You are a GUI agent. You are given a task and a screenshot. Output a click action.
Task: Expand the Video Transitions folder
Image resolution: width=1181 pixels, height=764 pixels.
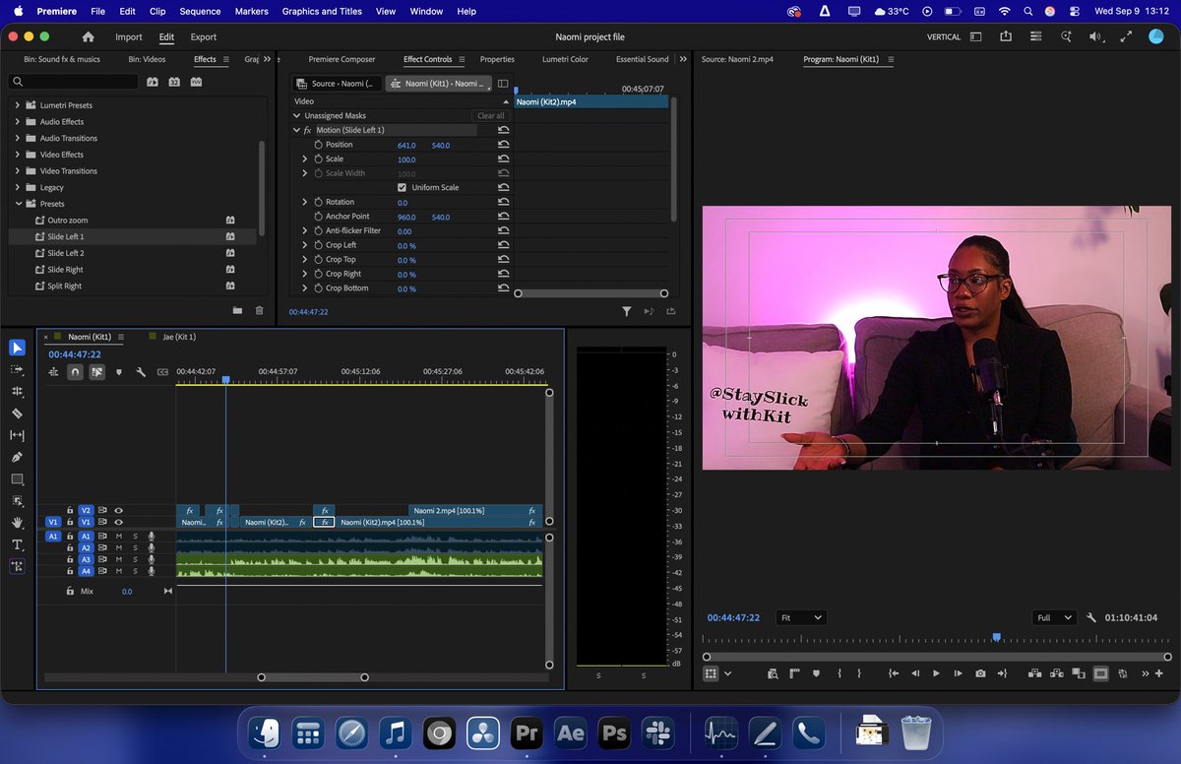point(18,171)
